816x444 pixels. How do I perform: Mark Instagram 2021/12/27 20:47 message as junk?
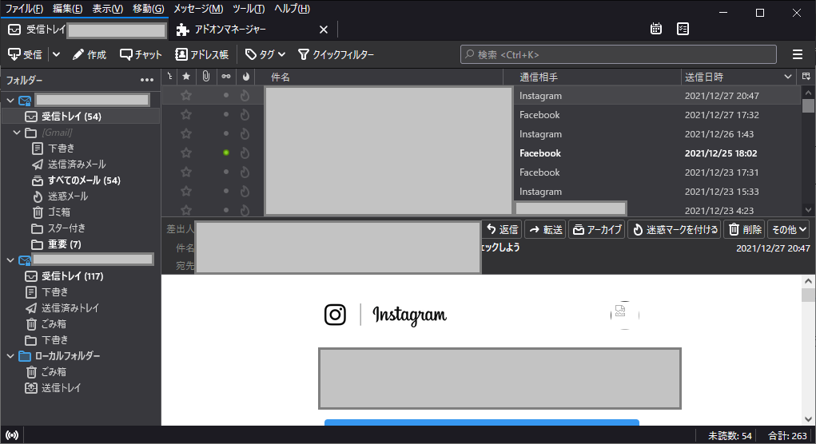(245, 96)
